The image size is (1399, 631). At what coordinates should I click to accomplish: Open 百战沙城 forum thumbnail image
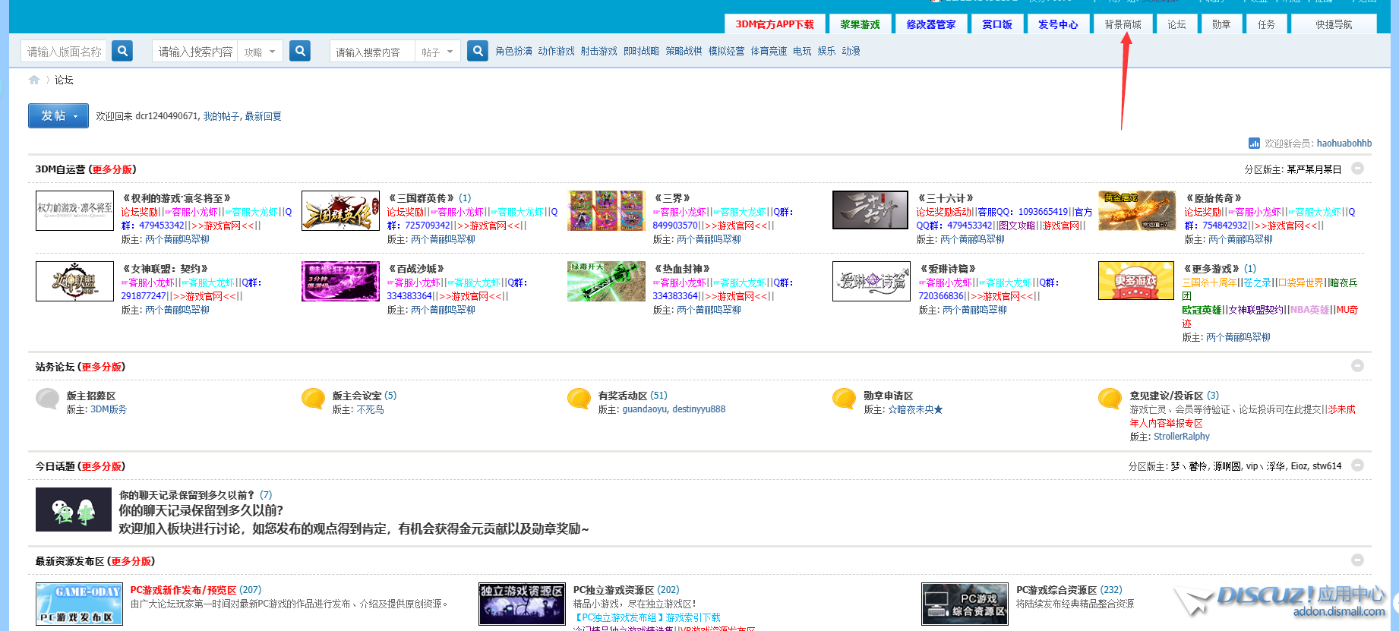point(340,281)
